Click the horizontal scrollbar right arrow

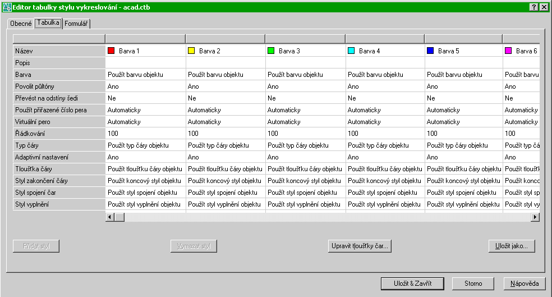point(535,217)
